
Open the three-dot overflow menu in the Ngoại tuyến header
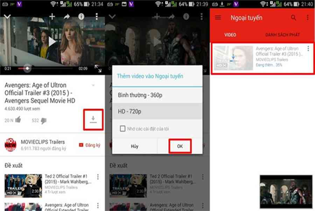pyautogui.click(x=308, y=17)
